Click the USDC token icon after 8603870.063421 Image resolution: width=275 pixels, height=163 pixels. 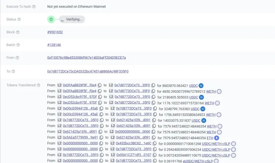click(201, 86)
